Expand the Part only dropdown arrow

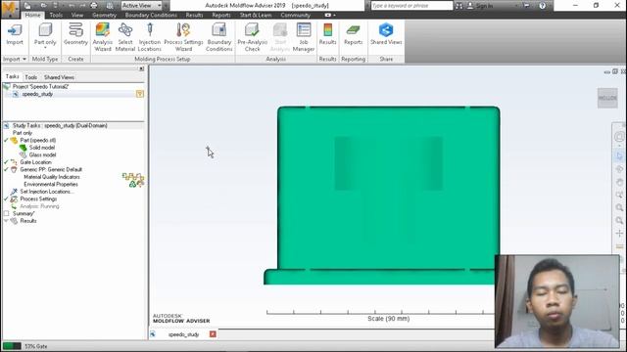(45, 48)
